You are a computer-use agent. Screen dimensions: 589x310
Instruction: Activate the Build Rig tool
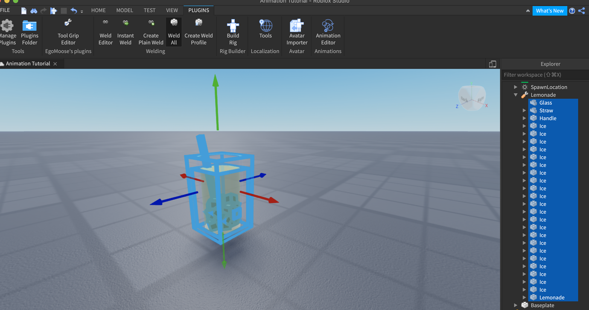coord(233,32)
